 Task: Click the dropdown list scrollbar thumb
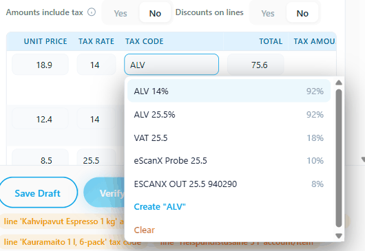coord(339,158)
